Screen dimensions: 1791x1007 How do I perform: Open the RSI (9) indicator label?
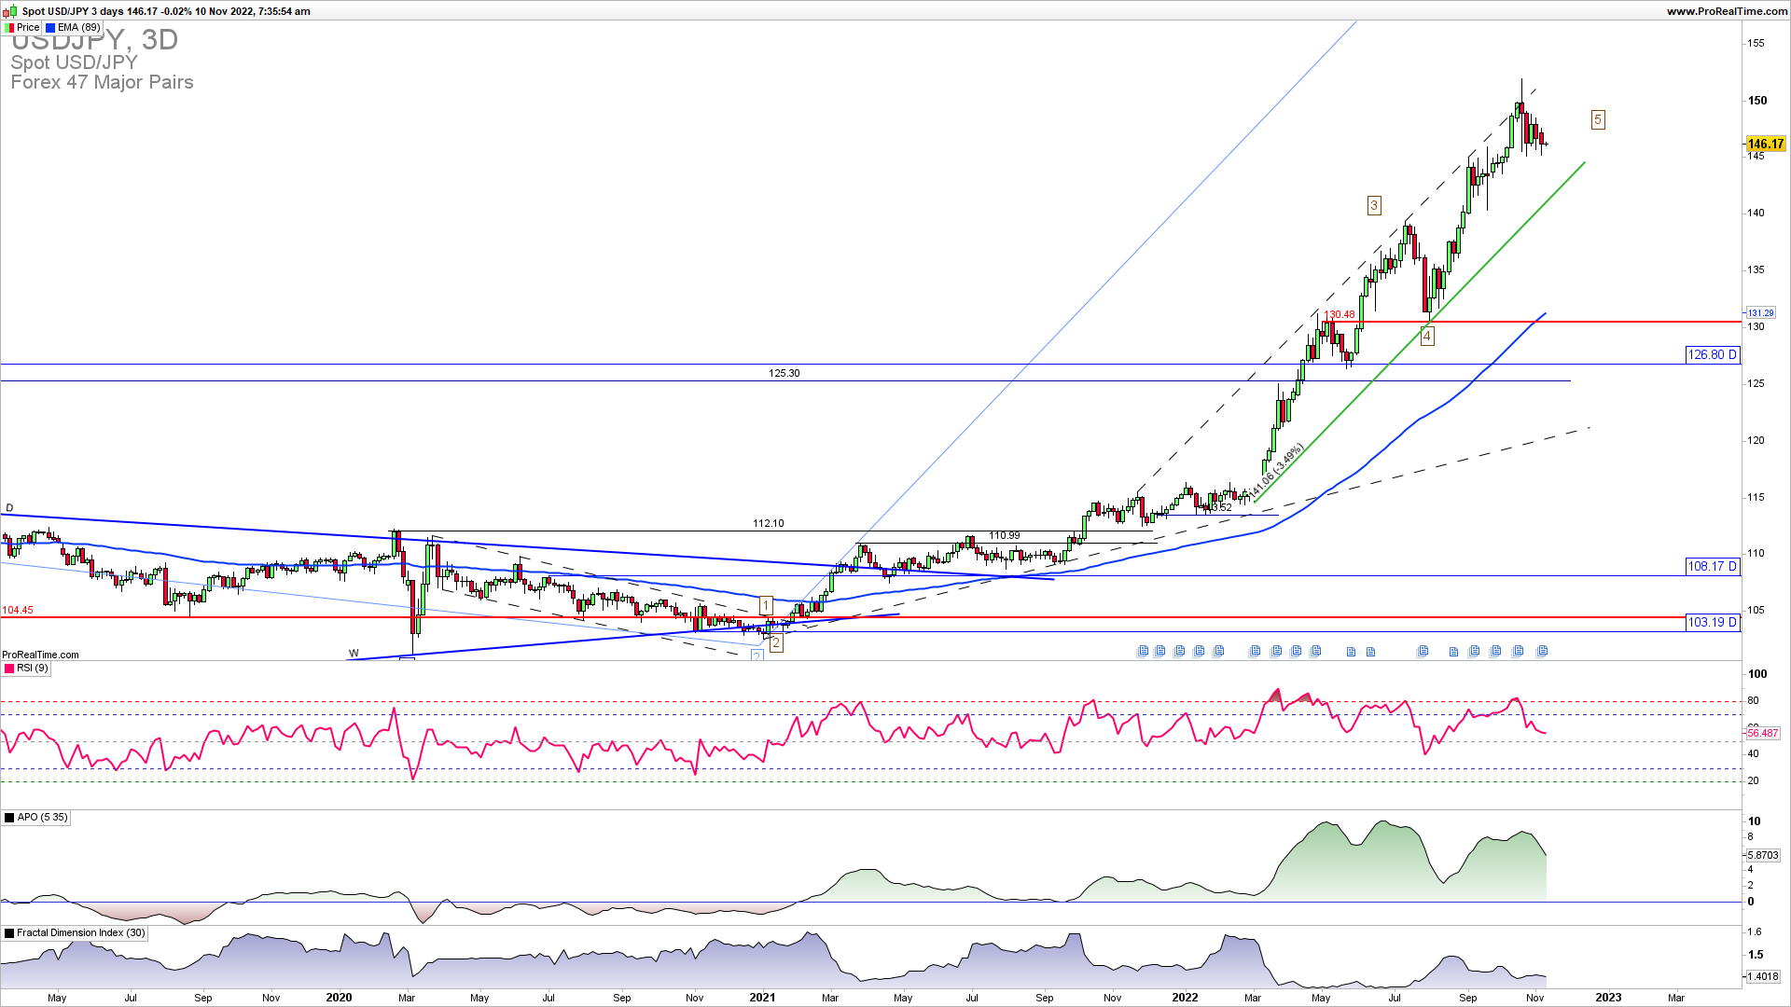click(x=26, y=669)
